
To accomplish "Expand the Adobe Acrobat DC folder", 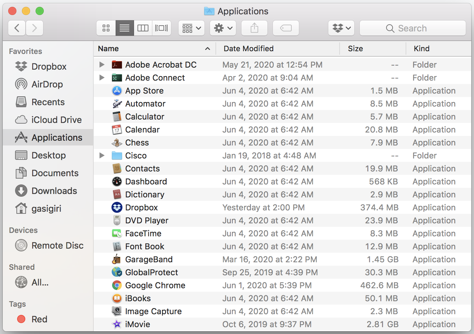I will (102, 65).
